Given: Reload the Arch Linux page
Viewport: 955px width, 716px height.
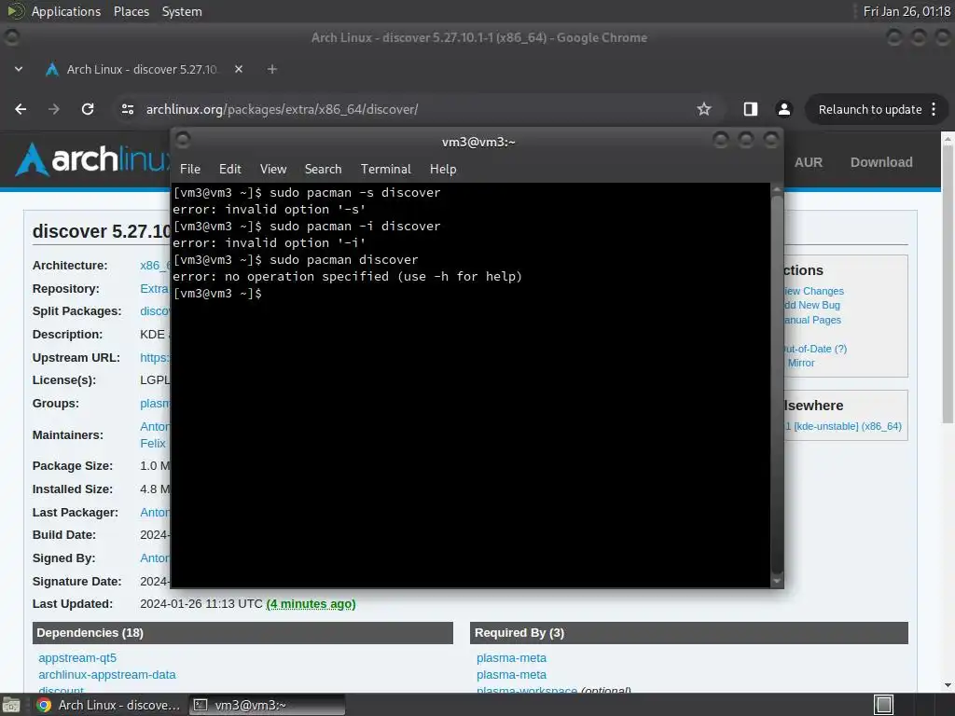Looking at the screenshot, I should click(x=88, y=109).
